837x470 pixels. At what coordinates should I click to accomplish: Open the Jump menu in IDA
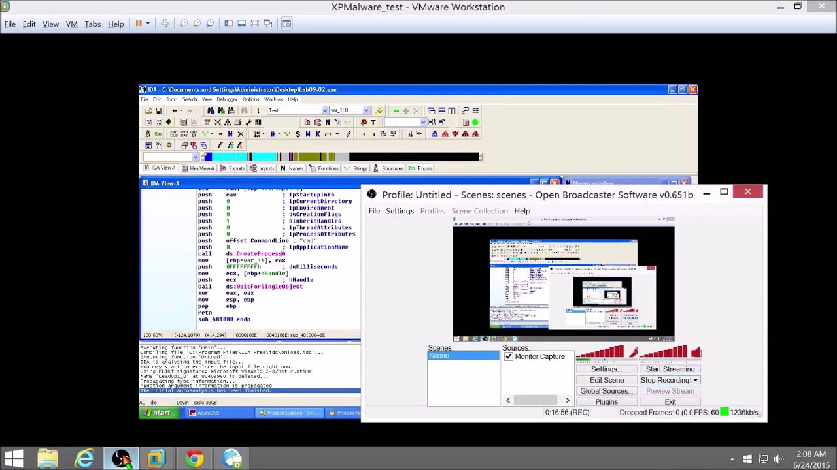click(171, 99)
